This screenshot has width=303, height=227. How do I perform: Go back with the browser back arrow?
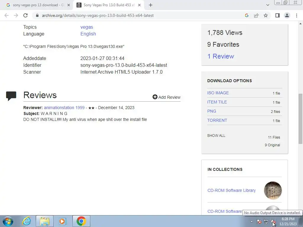7,15
